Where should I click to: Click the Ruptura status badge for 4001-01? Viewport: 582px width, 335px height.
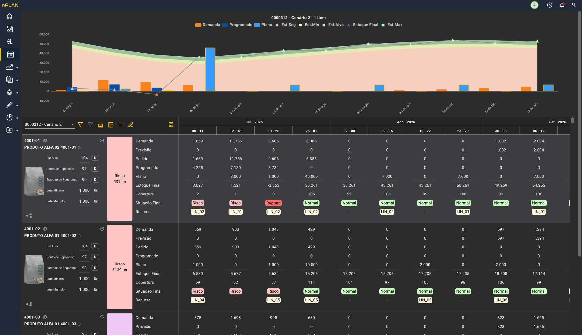(x=273, y=203)
